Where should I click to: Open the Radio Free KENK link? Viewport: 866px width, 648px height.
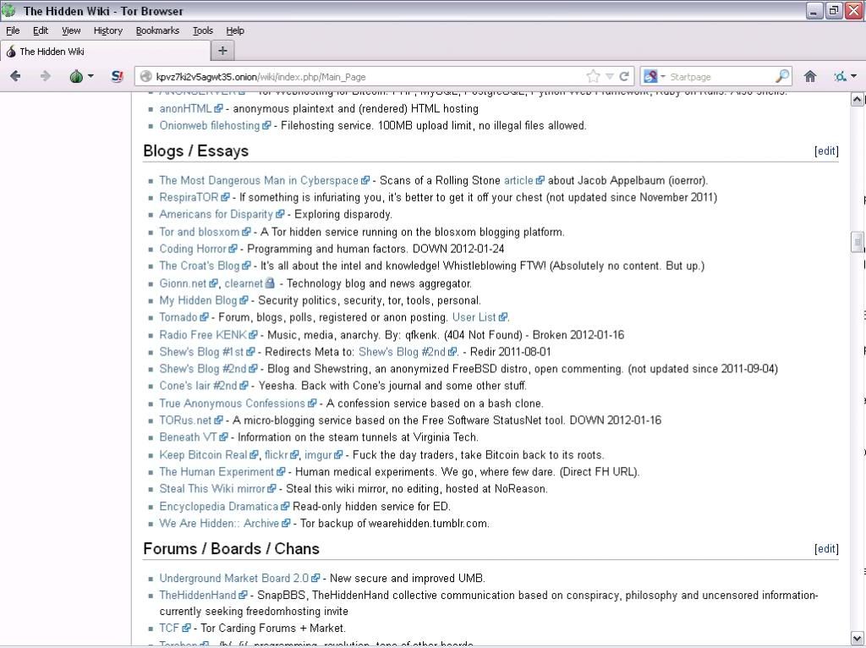[203, 335]
